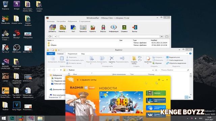Click Выделить все in Explorer ribbon

(173, 57)
